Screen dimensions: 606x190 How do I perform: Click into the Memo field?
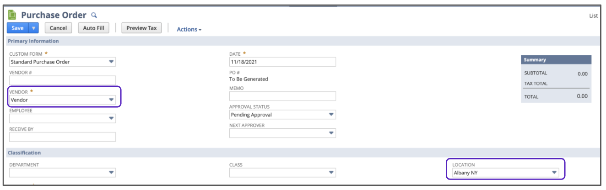point(282,96)
